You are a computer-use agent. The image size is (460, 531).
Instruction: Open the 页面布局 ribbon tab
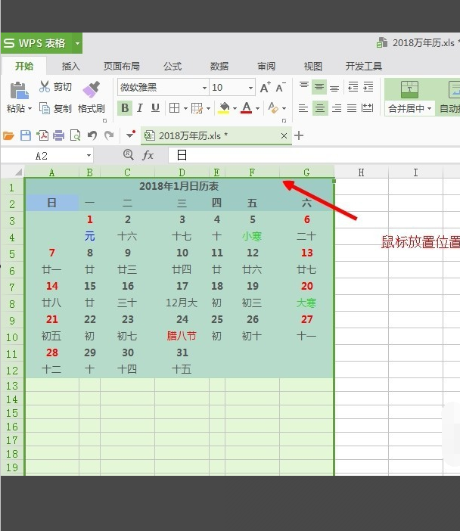(x=122, y=66)
